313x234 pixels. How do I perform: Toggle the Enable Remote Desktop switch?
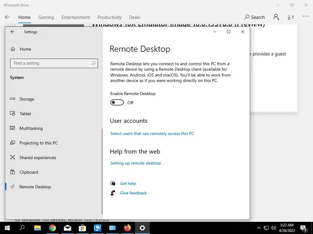(x=117, y=102)
